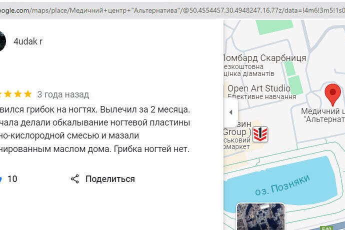345x230 pixels.
Task: Open reviewer name 4udak r
Action: (x=28, y=41)
